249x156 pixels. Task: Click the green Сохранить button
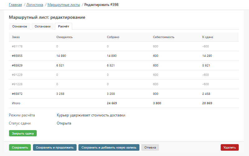click(20, 148)
